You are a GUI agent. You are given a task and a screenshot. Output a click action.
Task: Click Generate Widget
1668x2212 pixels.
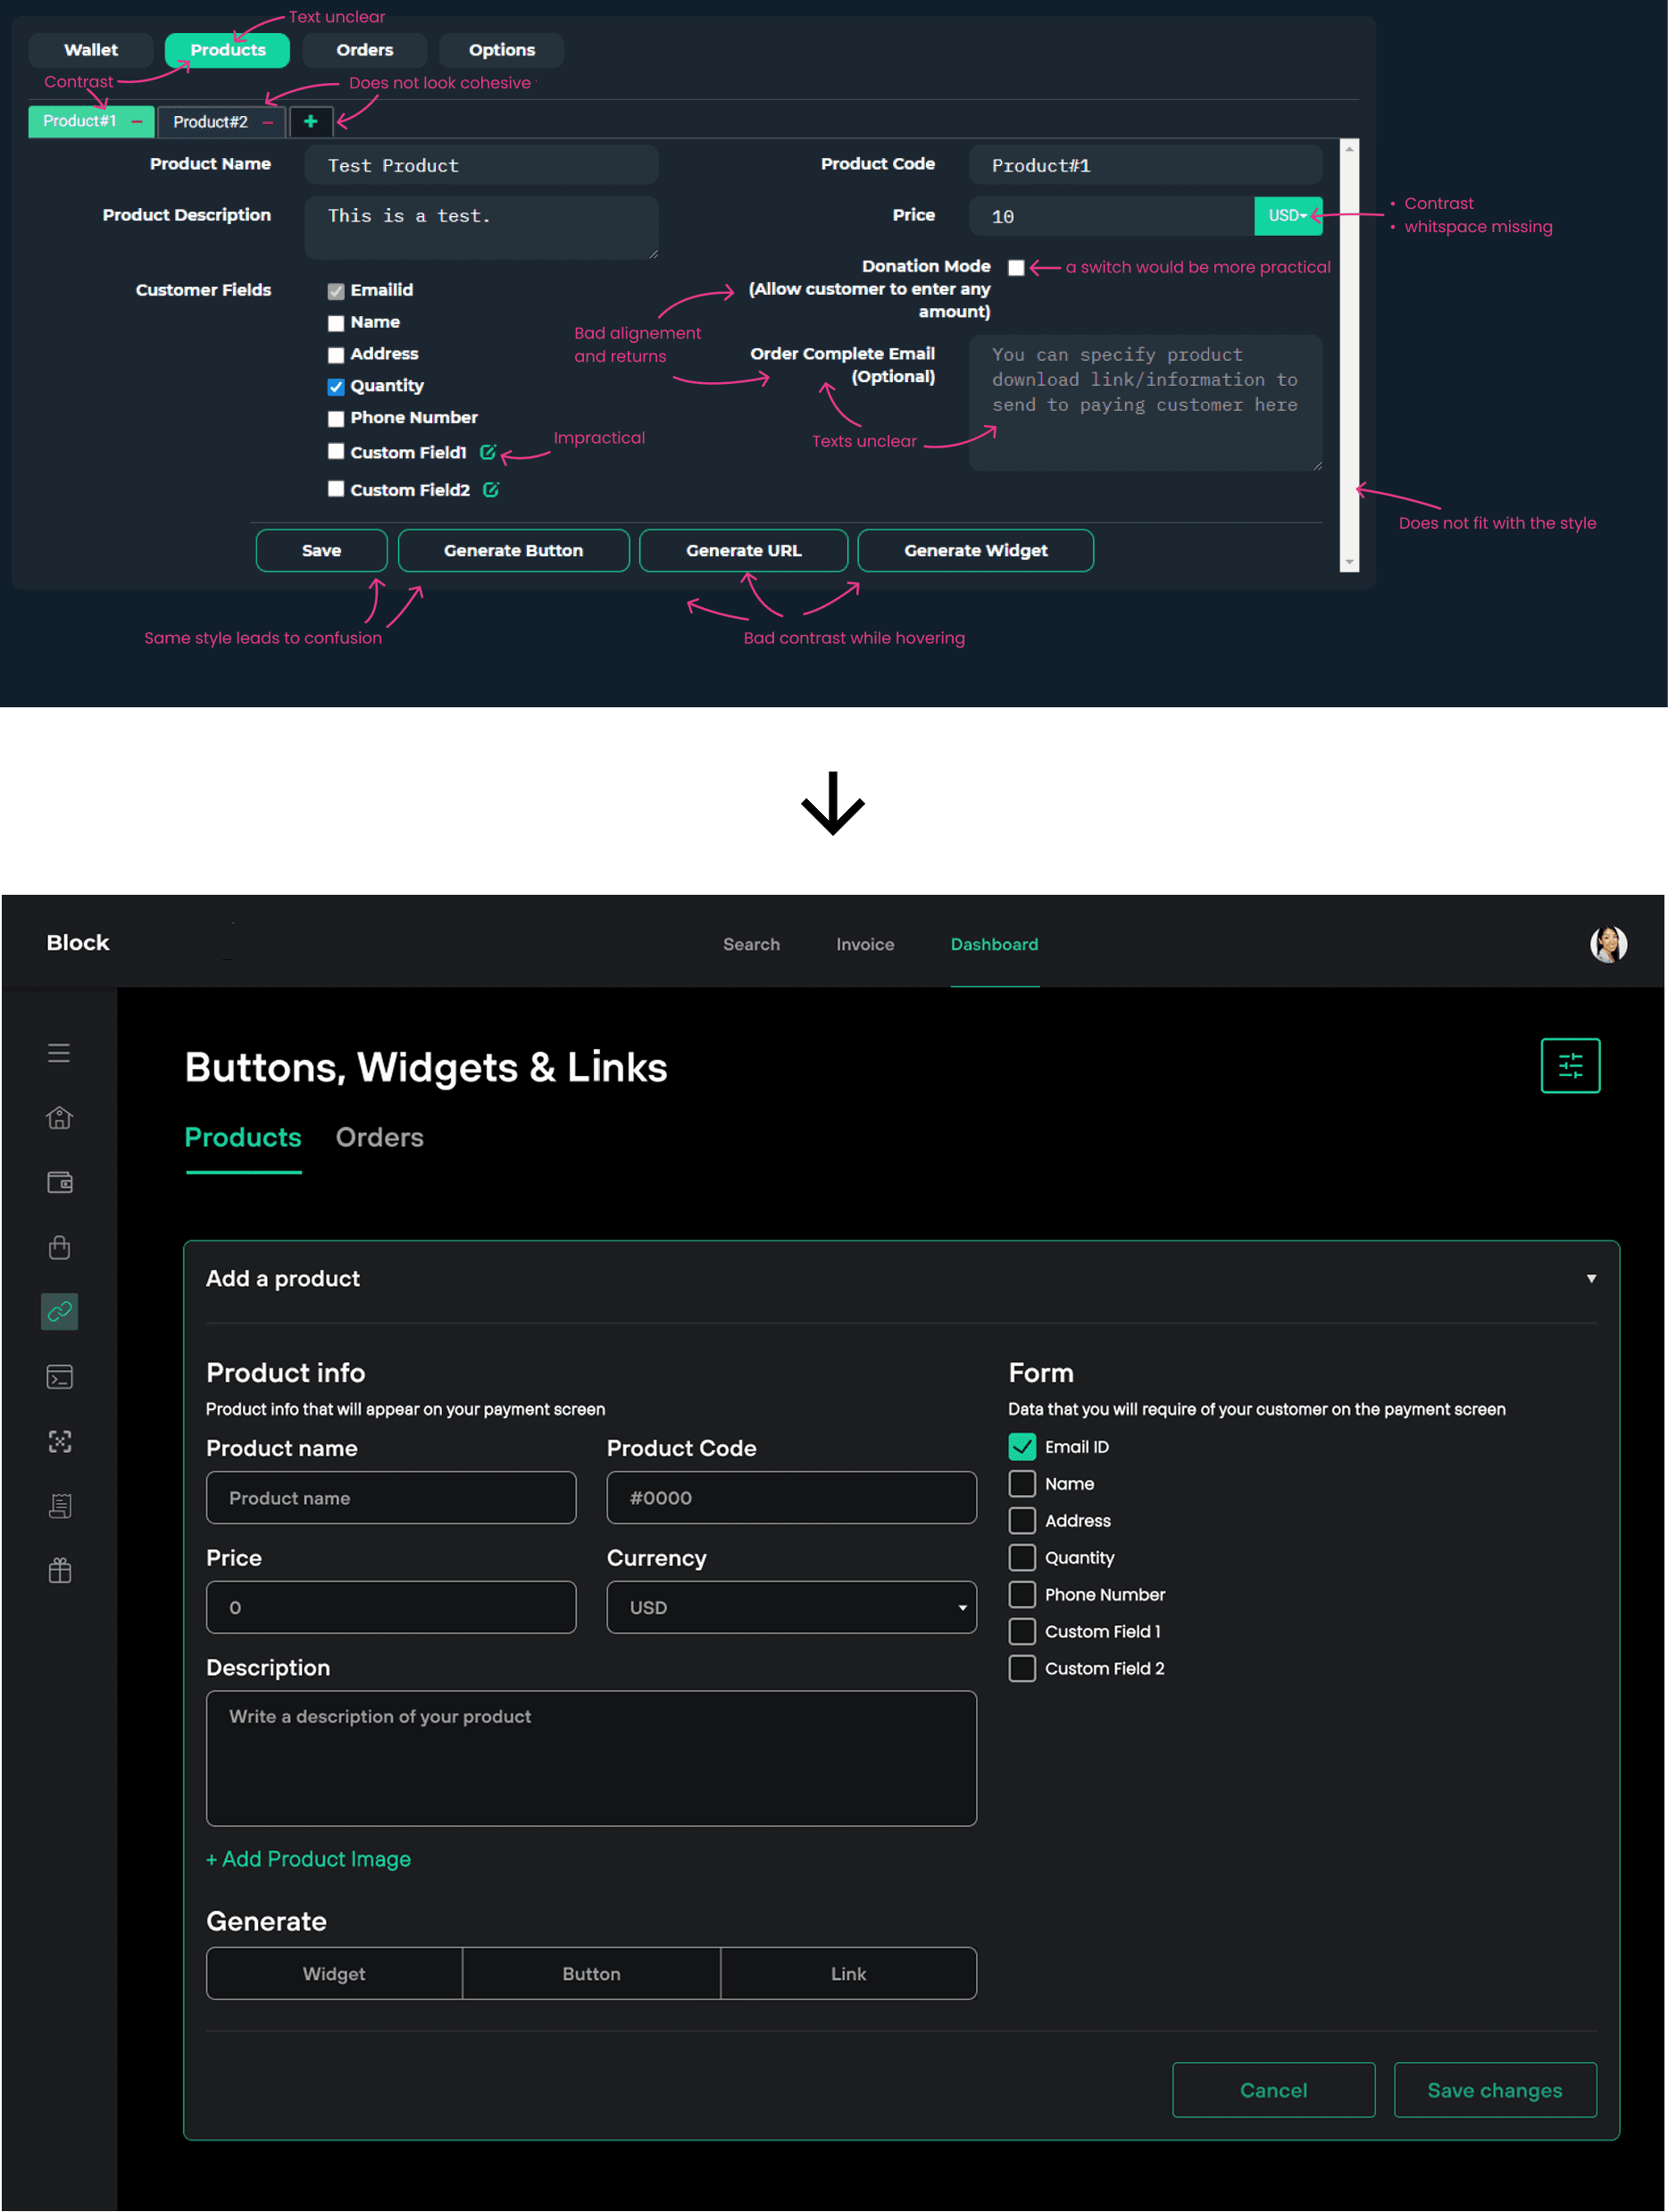click(x=975, y=551)
